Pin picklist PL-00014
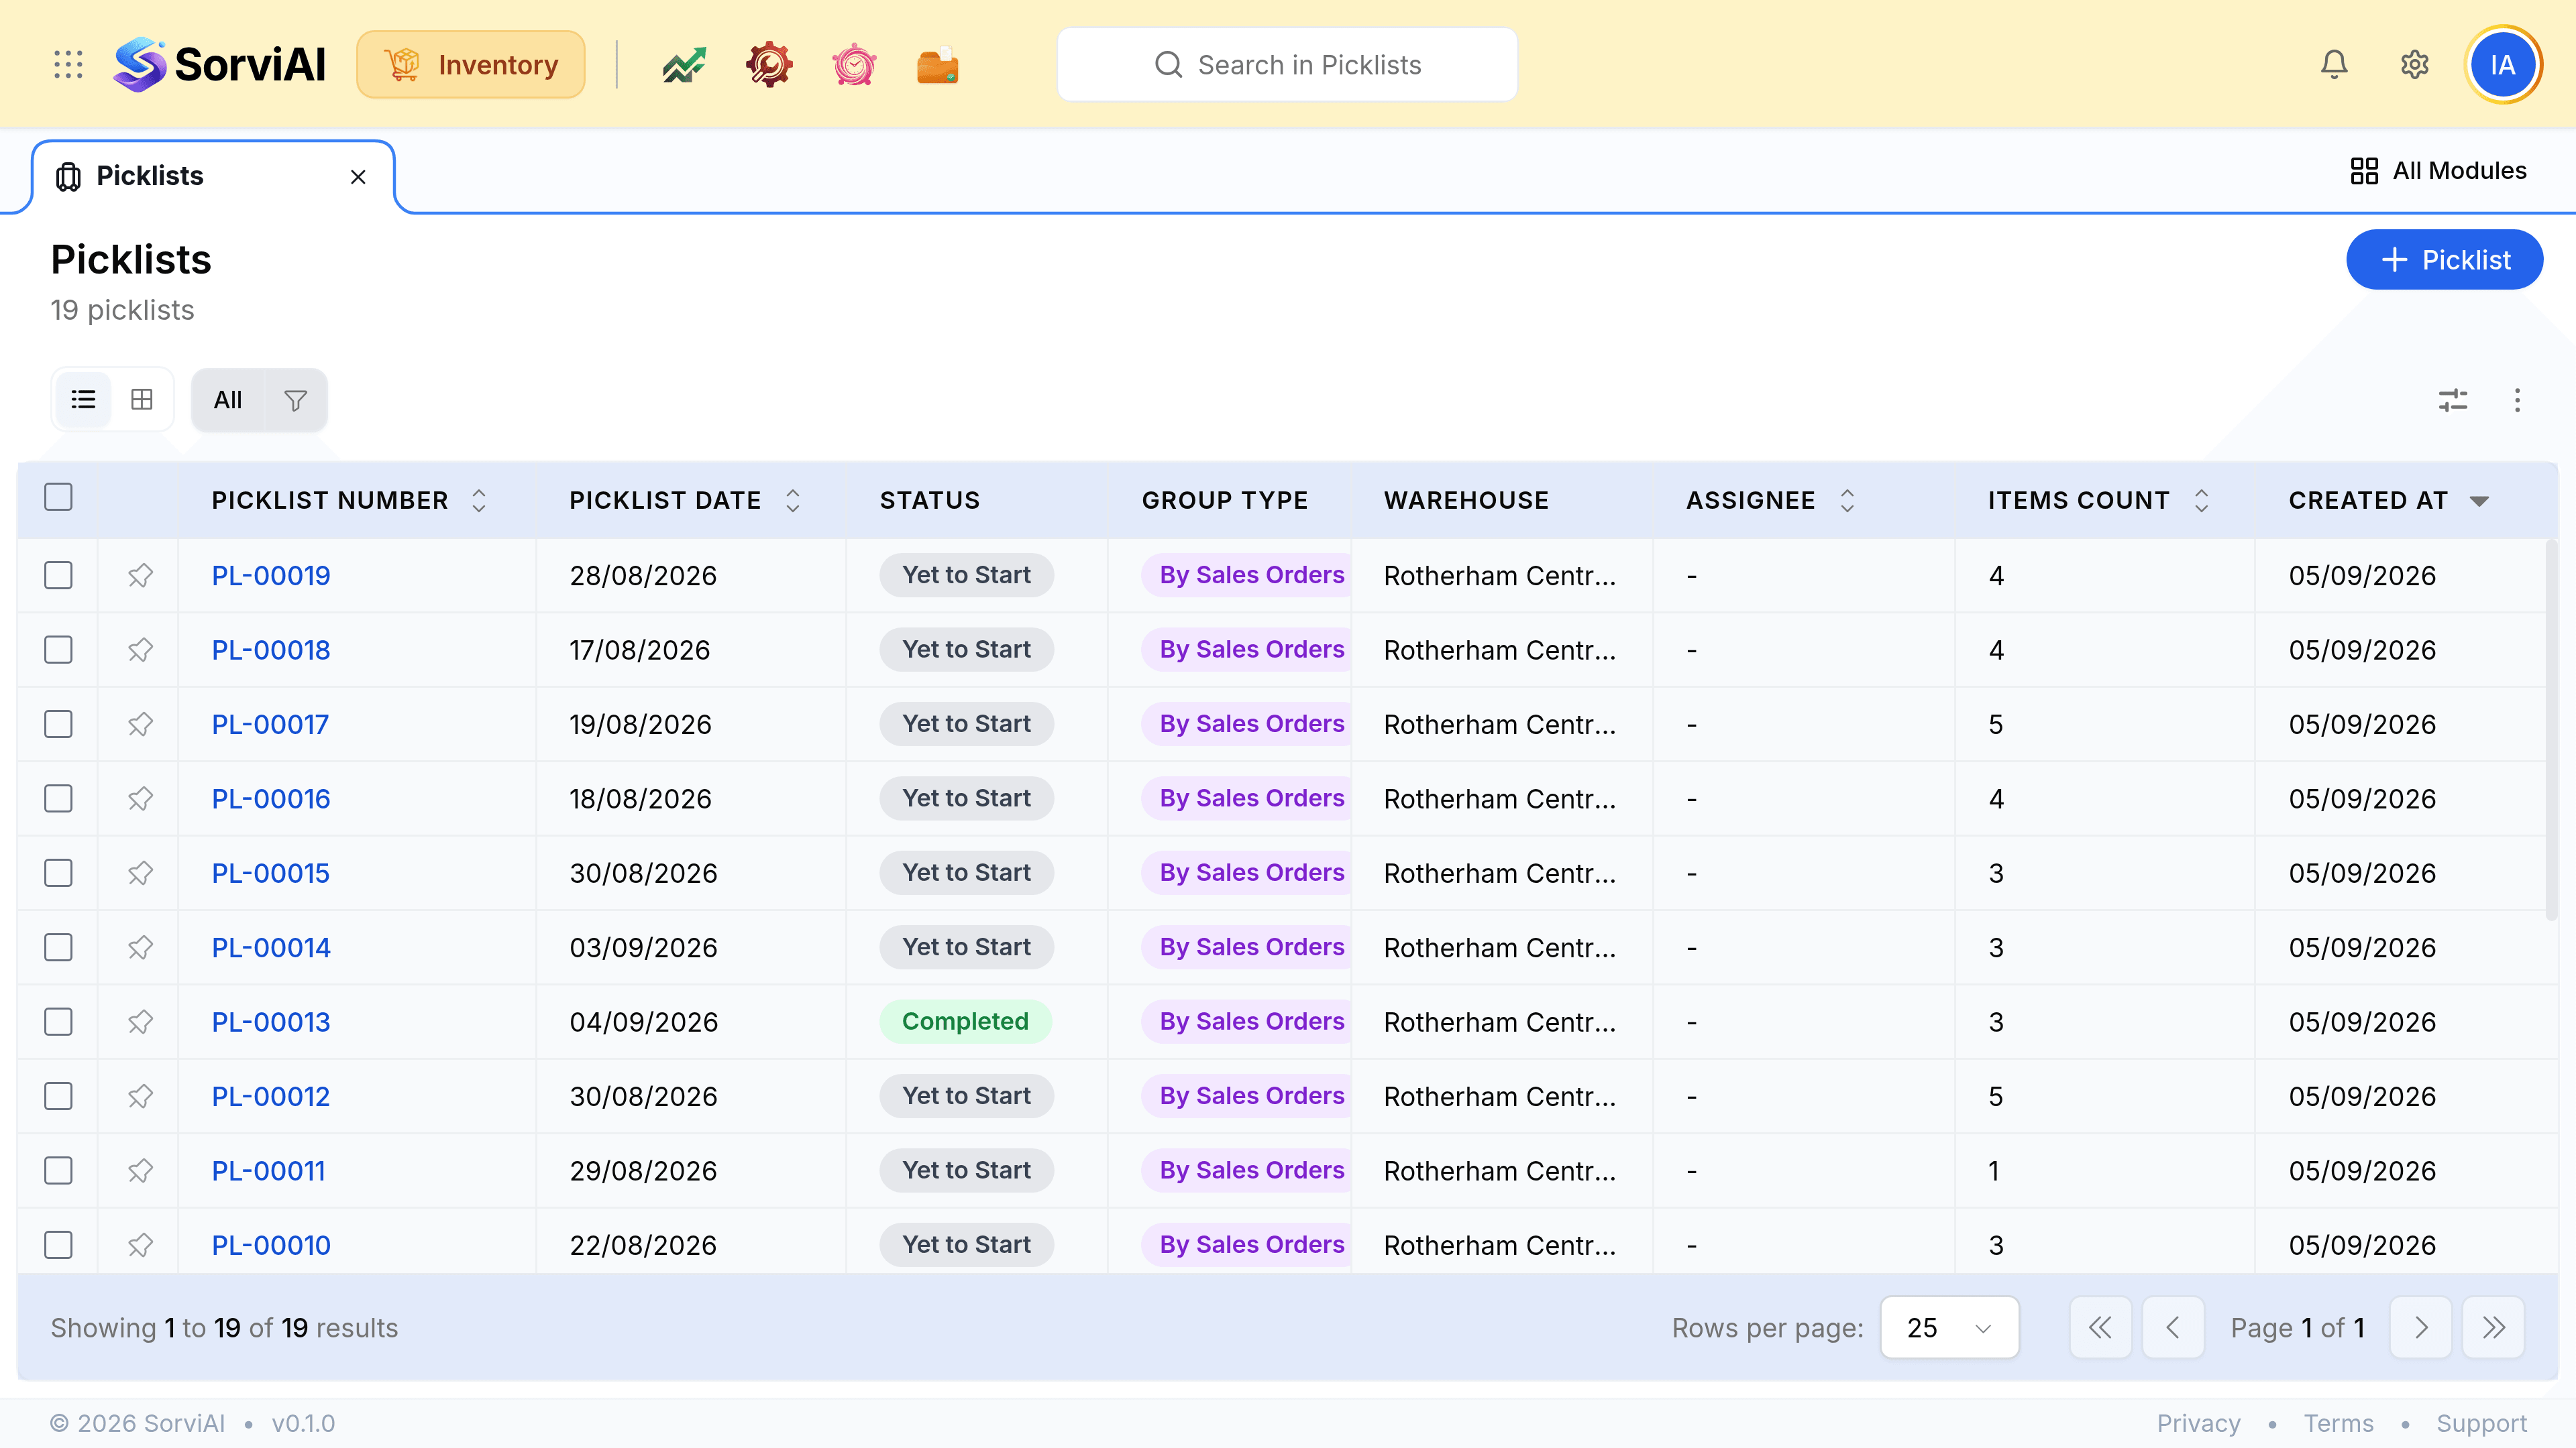Screen dimensions: 2576x1448 tap(140, 947)
